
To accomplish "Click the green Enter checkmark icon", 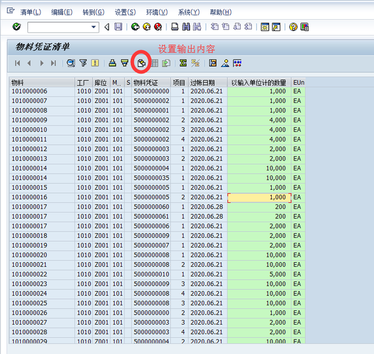I will 16,27.
